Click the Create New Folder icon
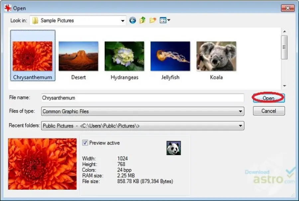Screen dimensions: 299x201 [x=152, y=20]
